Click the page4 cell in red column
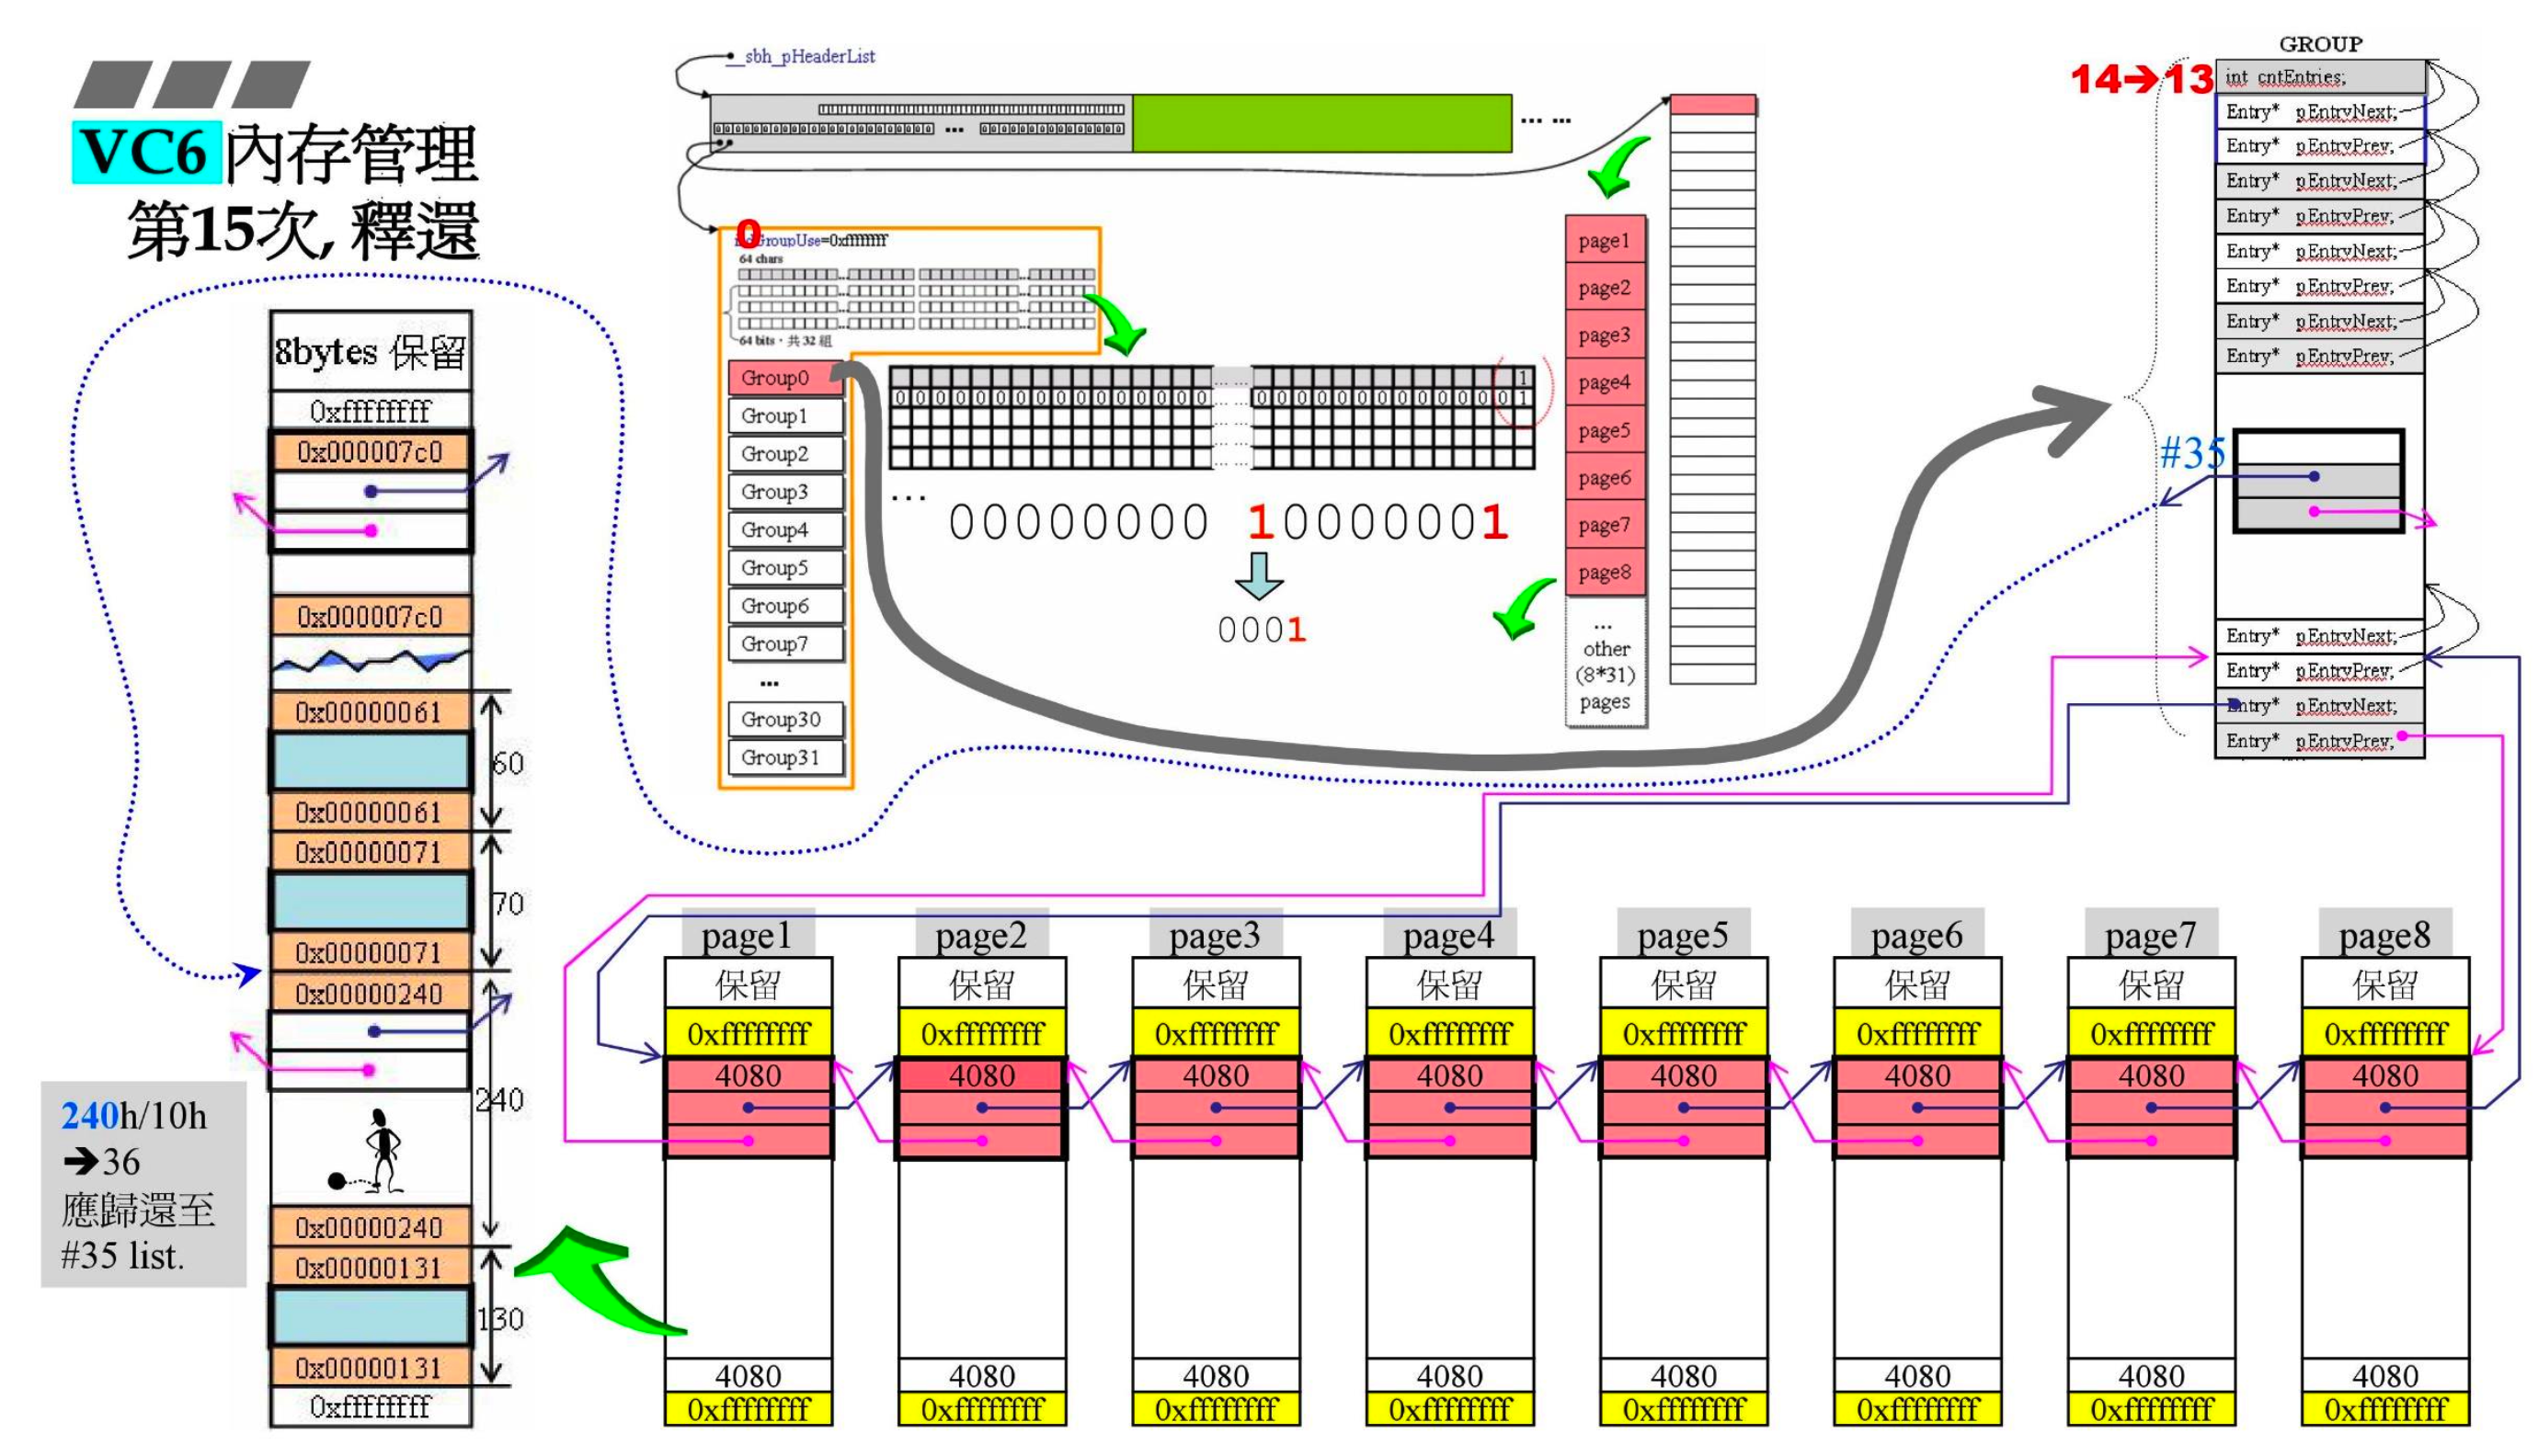Viewport: 2538px width, 1456px height. coord(1605,383)
